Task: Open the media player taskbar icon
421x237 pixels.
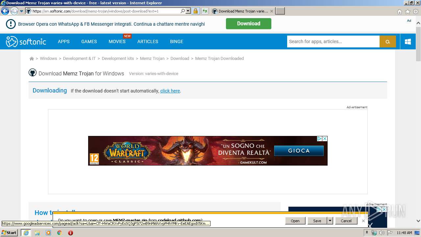Action: [48, 233]
